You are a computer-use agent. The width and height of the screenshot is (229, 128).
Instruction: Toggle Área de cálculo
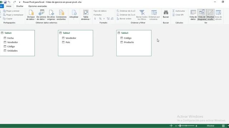(218, 15)
